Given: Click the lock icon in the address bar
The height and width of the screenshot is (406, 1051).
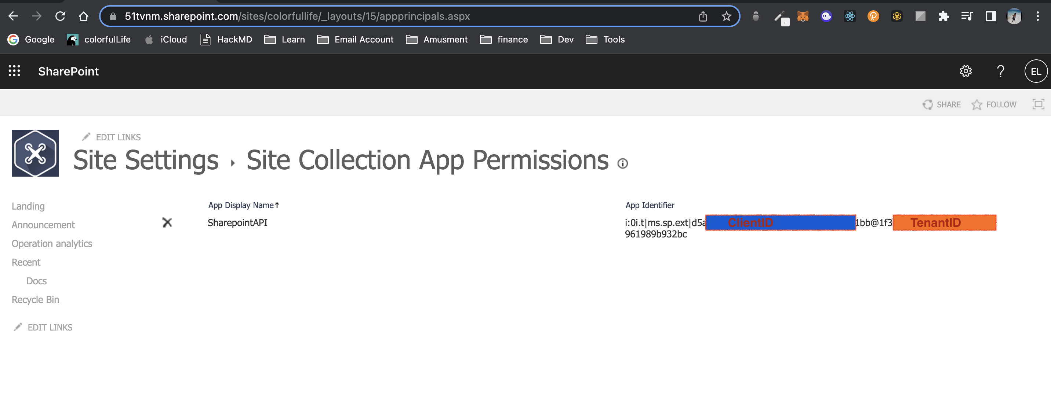Looking at the screenshot, I should (113, 16).
